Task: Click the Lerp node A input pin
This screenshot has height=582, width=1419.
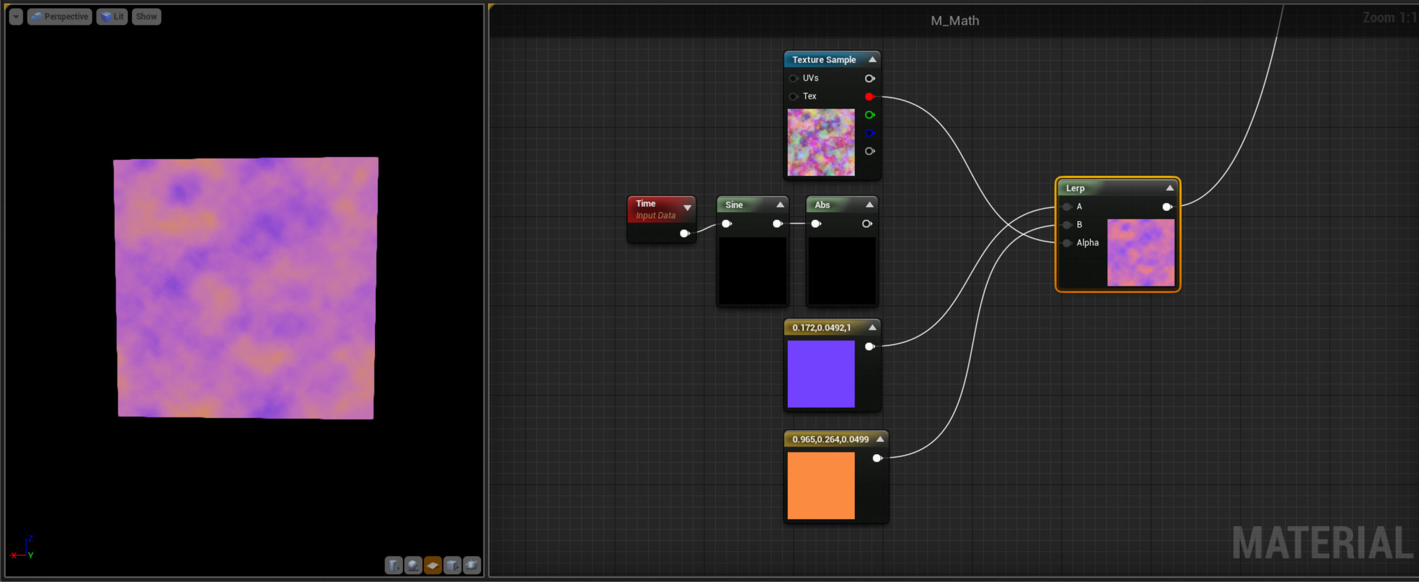Action: 1067,206
